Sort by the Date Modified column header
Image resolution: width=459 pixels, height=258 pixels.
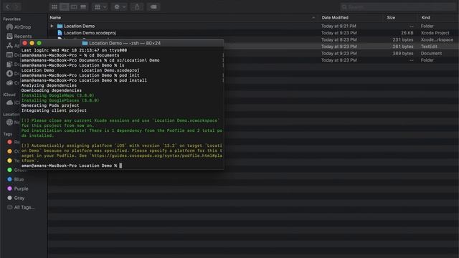pyautogui.click(x=335, y=17)
